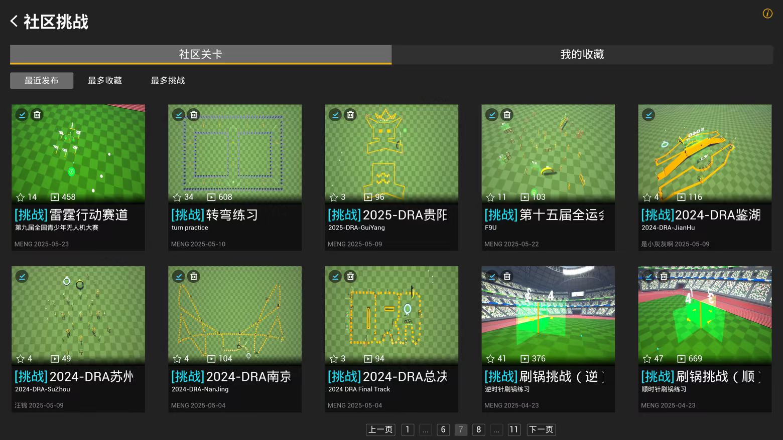The width and height of the screenshot is (783, 440).
Task: Delete the 雷霆行动赛道 challenge via trash icon
Action: click(x=37, y=115)
